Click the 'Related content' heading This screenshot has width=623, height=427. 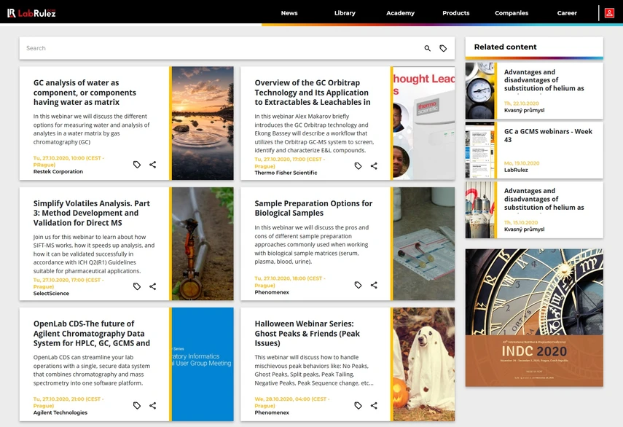505,47
